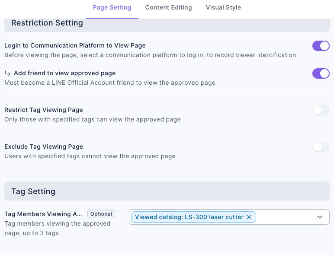Disable Login to Communication Platform toggle

(321, 46)
